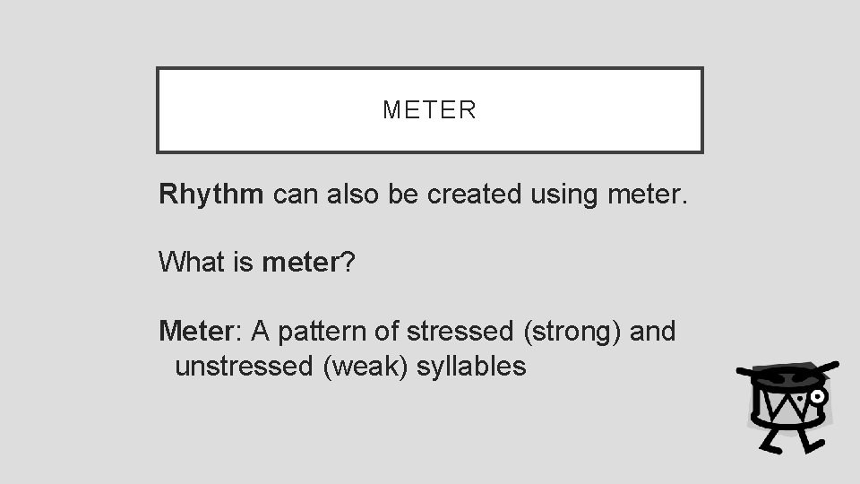Viewport: 860px width, 484px height.
Task: Click the (strong) parenthetical text
Action: click(572, 333)
